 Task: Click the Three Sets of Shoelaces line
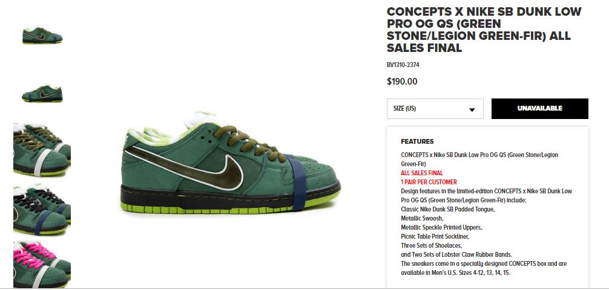(431, 245)
